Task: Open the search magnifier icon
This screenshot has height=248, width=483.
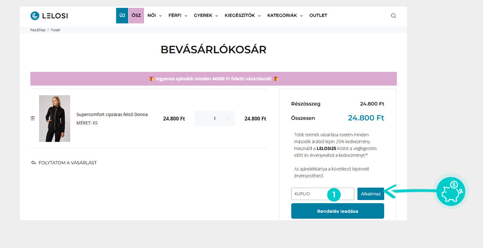Action: [393, 16]
